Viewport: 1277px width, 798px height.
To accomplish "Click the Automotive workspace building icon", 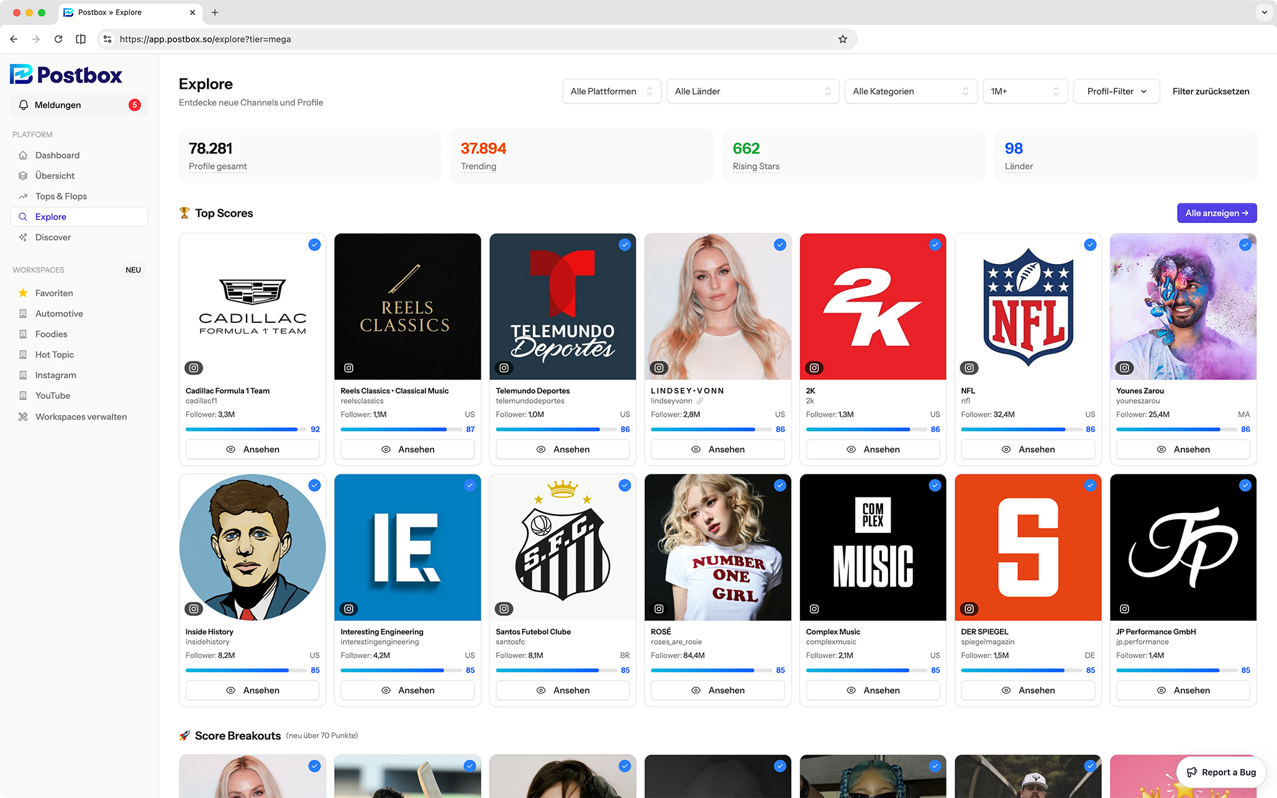I will (23, 314).
